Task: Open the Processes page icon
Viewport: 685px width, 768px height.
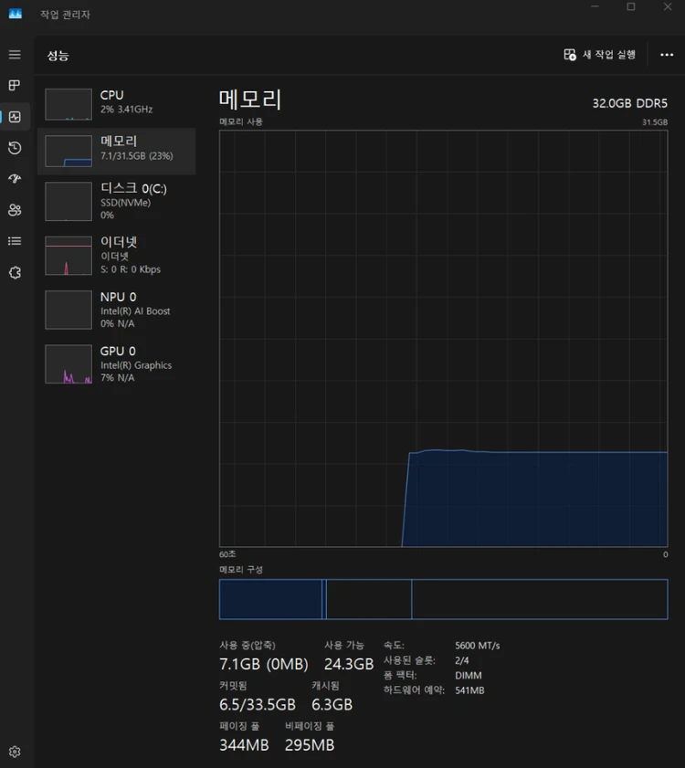Action: pos(15,85)
